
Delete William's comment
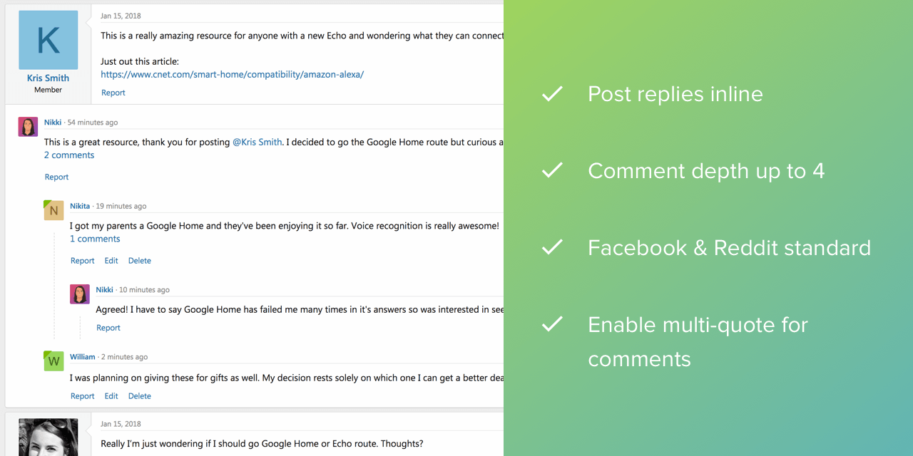pos(139,396)
